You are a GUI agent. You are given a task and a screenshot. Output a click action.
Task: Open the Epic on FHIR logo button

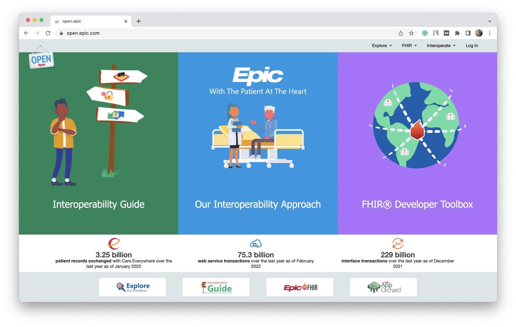tap(300, 287)
